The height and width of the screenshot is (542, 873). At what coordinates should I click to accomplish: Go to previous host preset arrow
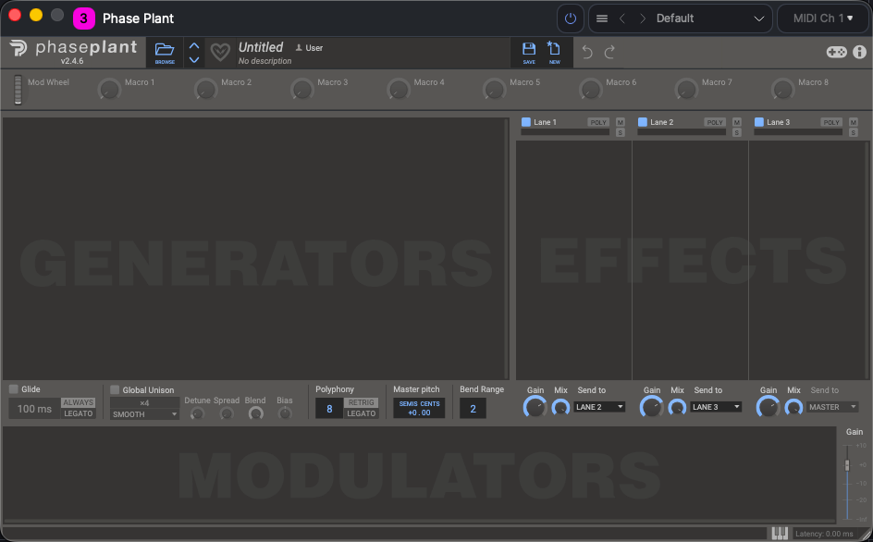point(622,18)
